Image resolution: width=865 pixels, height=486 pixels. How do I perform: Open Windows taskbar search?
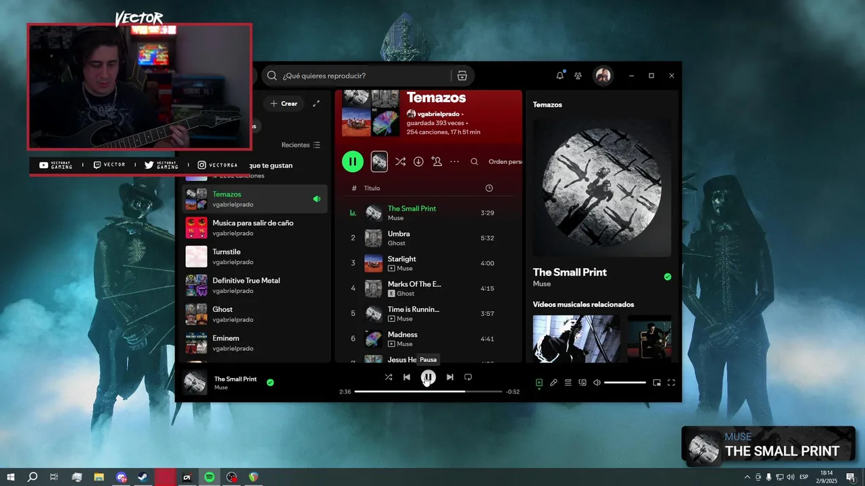click(x=32, y=477)
